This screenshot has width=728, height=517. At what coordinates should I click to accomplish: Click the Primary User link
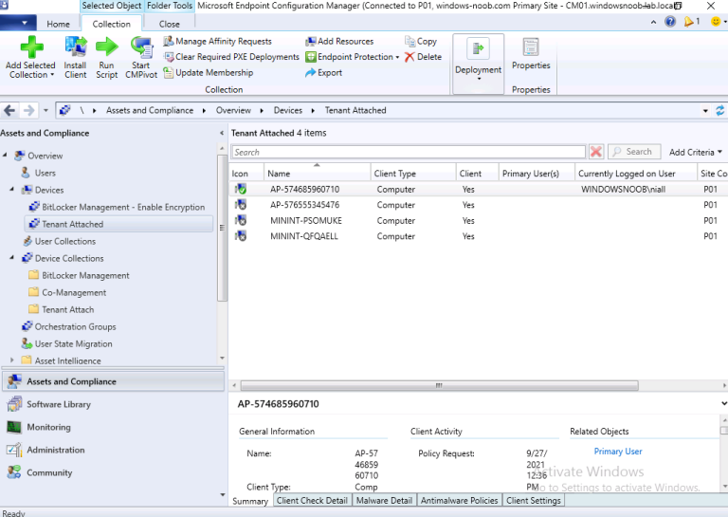[x=618, y=452]
